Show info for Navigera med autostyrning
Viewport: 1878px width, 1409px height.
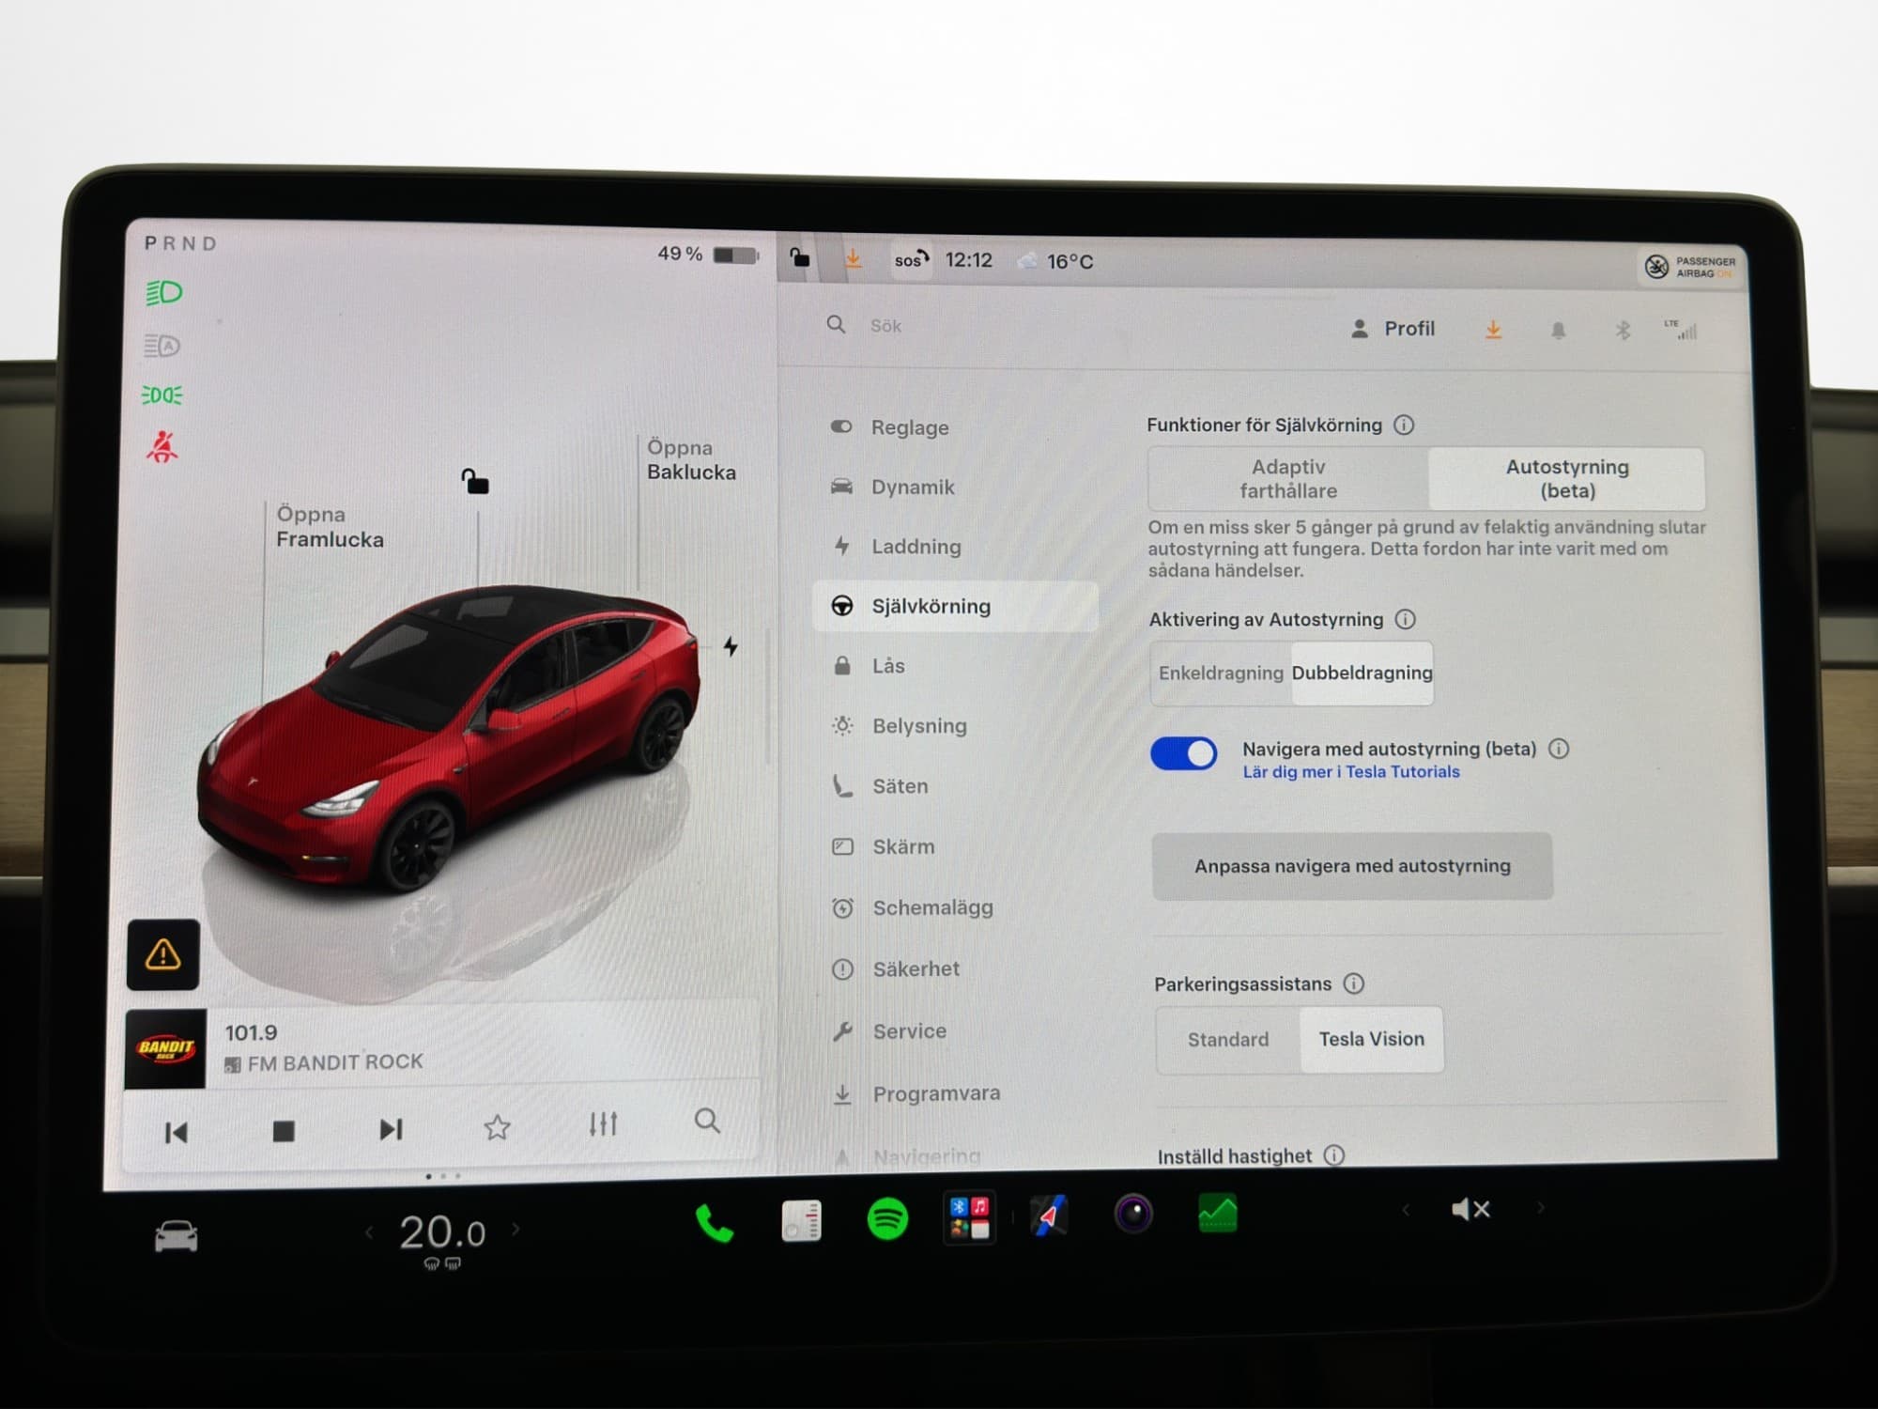(x=1559, y=749)
